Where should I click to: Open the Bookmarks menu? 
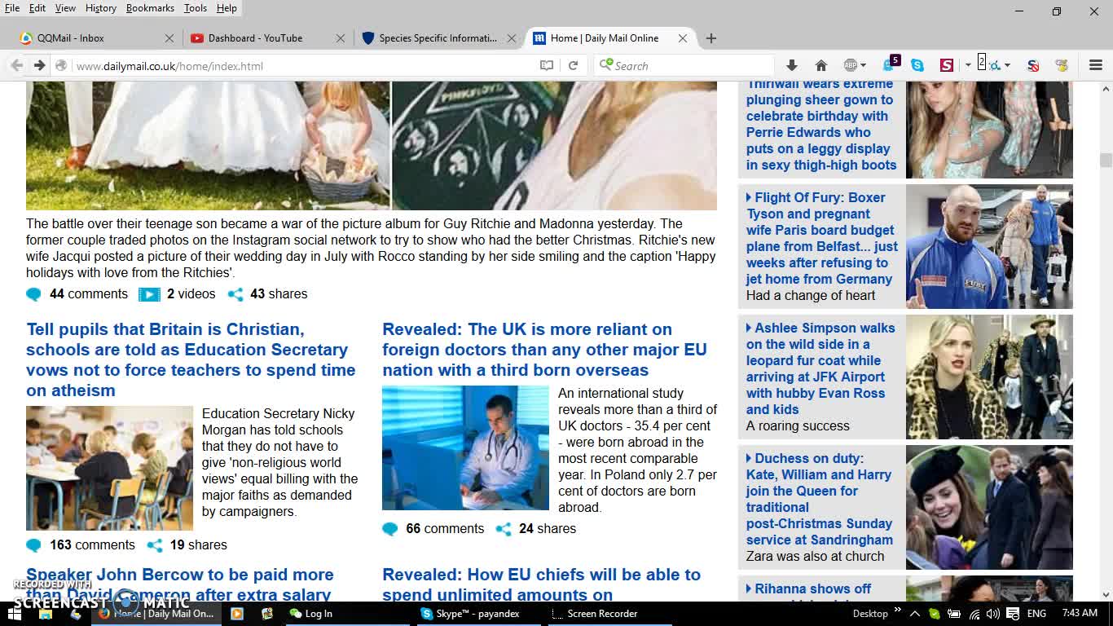point(150,8)
